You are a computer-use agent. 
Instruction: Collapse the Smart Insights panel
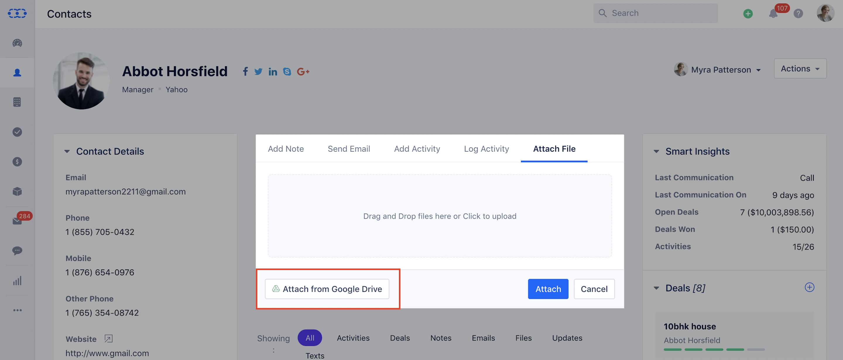[x=657, y=151]
